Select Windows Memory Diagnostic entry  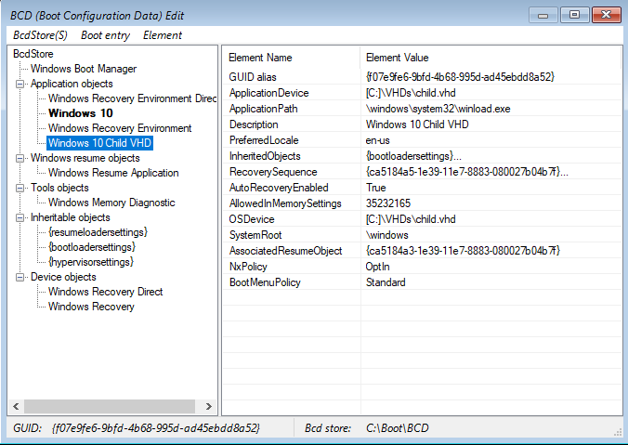(111, 203)
